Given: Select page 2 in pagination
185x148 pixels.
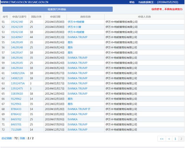Looking at the screenshot, I should (x=181, y=139).
